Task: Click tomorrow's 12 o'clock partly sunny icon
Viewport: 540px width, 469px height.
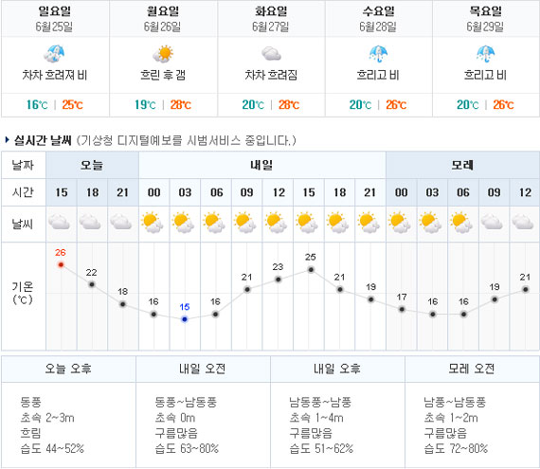Action: pos(276,223)
